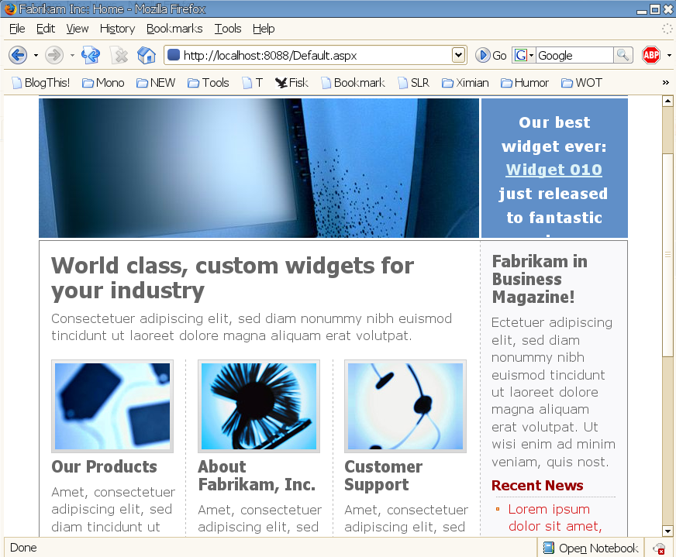676x557 pixels.
Task: Open the T bookmark
Action: click(x=253, y=83)
